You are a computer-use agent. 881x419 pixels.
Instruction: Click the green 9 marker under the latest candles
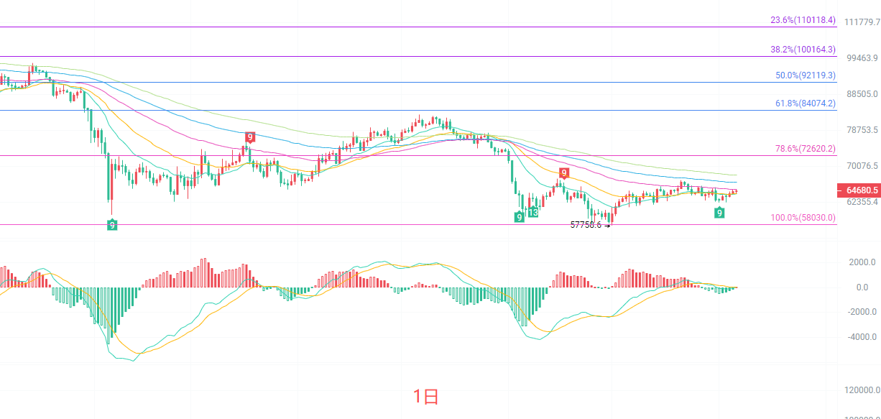click(719, 213)
